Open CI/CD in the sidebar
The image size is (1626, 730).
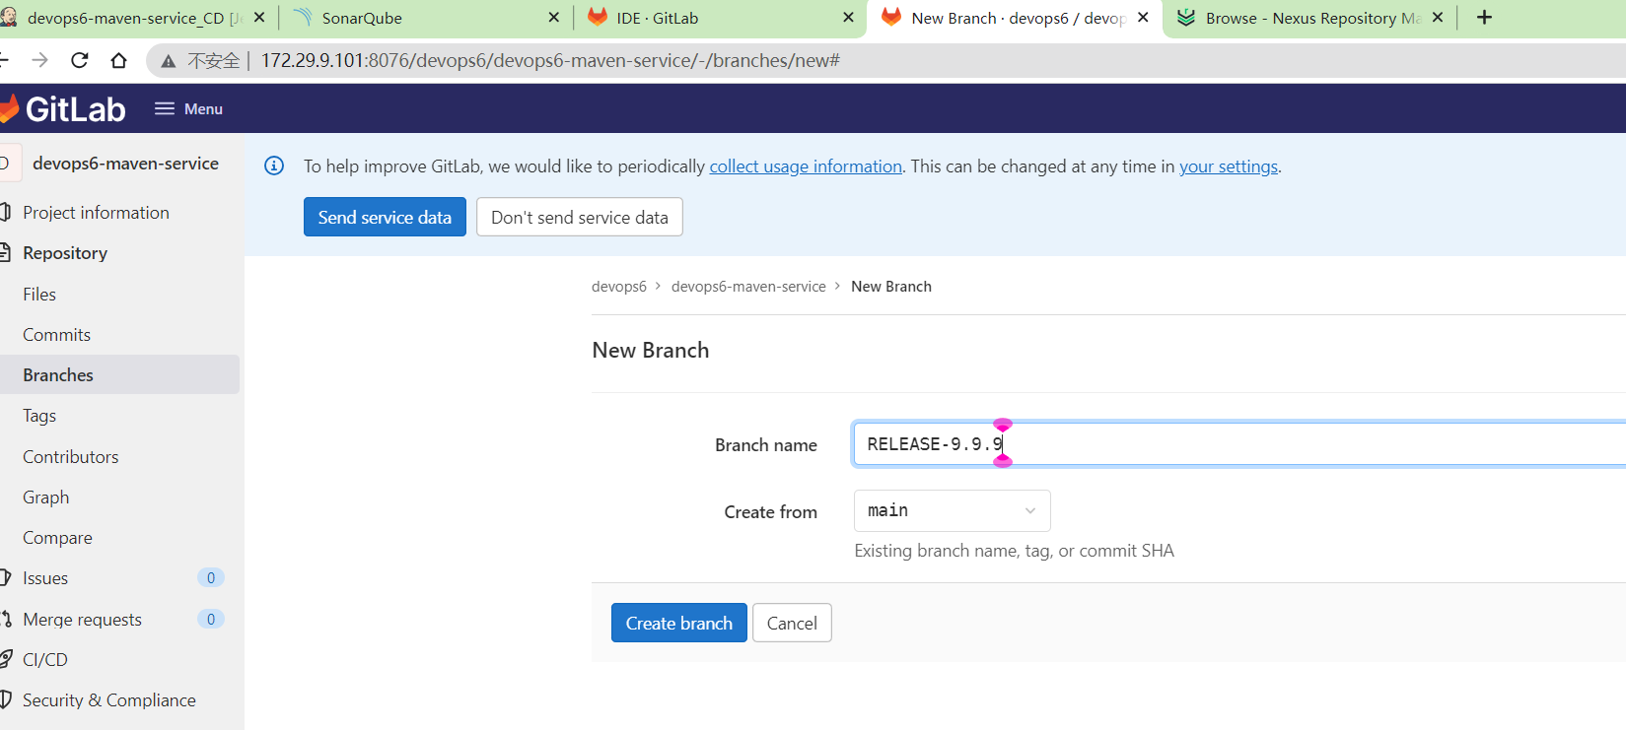point(45,660)
